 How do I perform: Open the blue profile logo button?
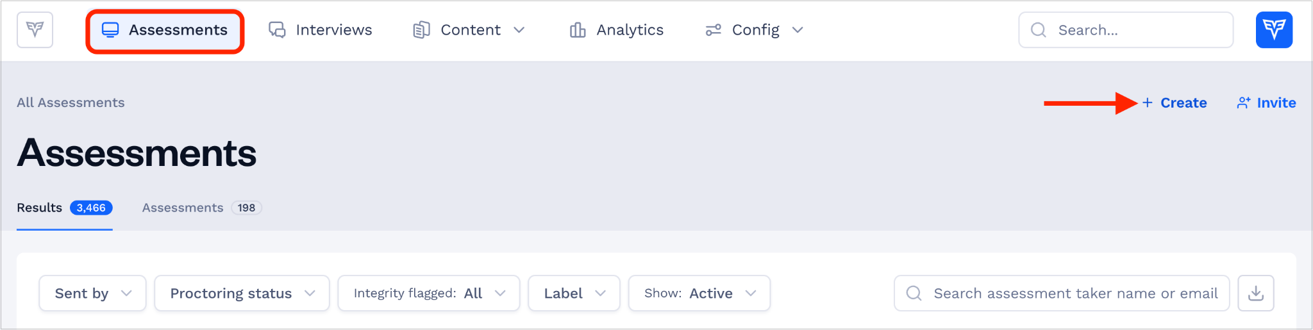pyautogui.click(x=1274, y=29)
